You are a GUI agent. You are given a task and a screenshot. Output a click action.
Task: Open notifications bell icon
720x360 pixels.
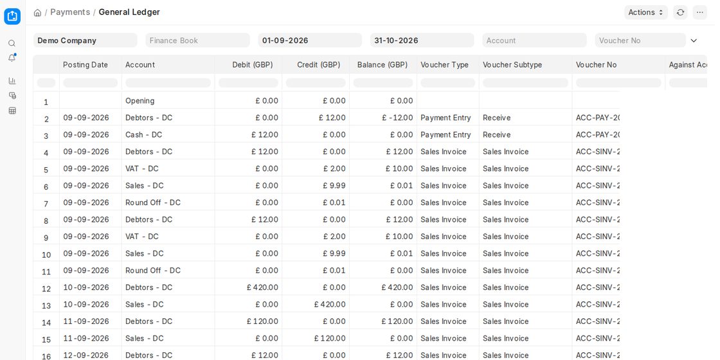12,58
